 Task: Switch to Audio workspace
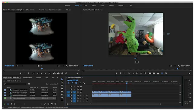102,6
